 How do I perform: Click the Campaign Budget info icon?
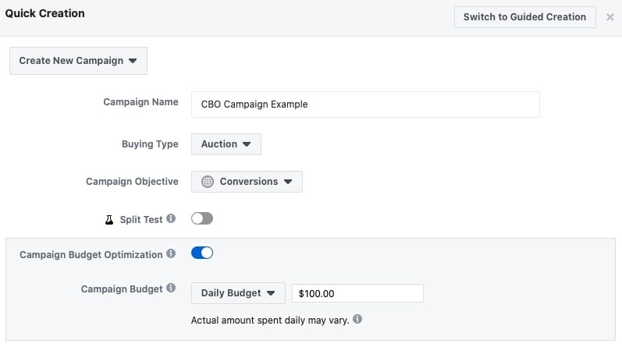click(171, 288)
